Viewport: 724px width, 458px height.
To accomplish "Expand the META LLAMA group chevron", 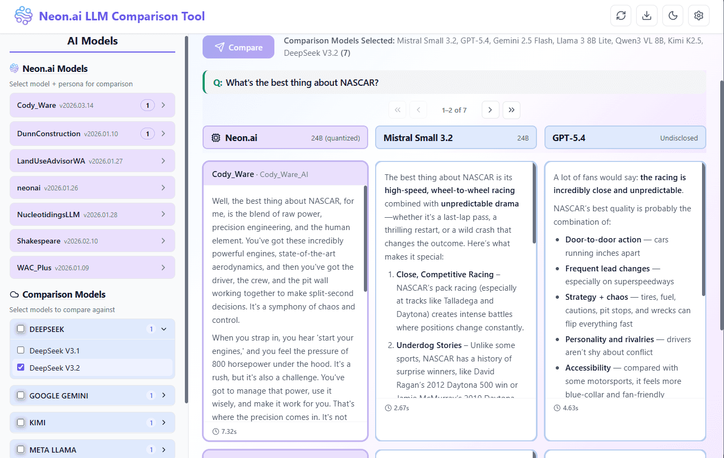I will pyautogui.click(x=164, y=449).
